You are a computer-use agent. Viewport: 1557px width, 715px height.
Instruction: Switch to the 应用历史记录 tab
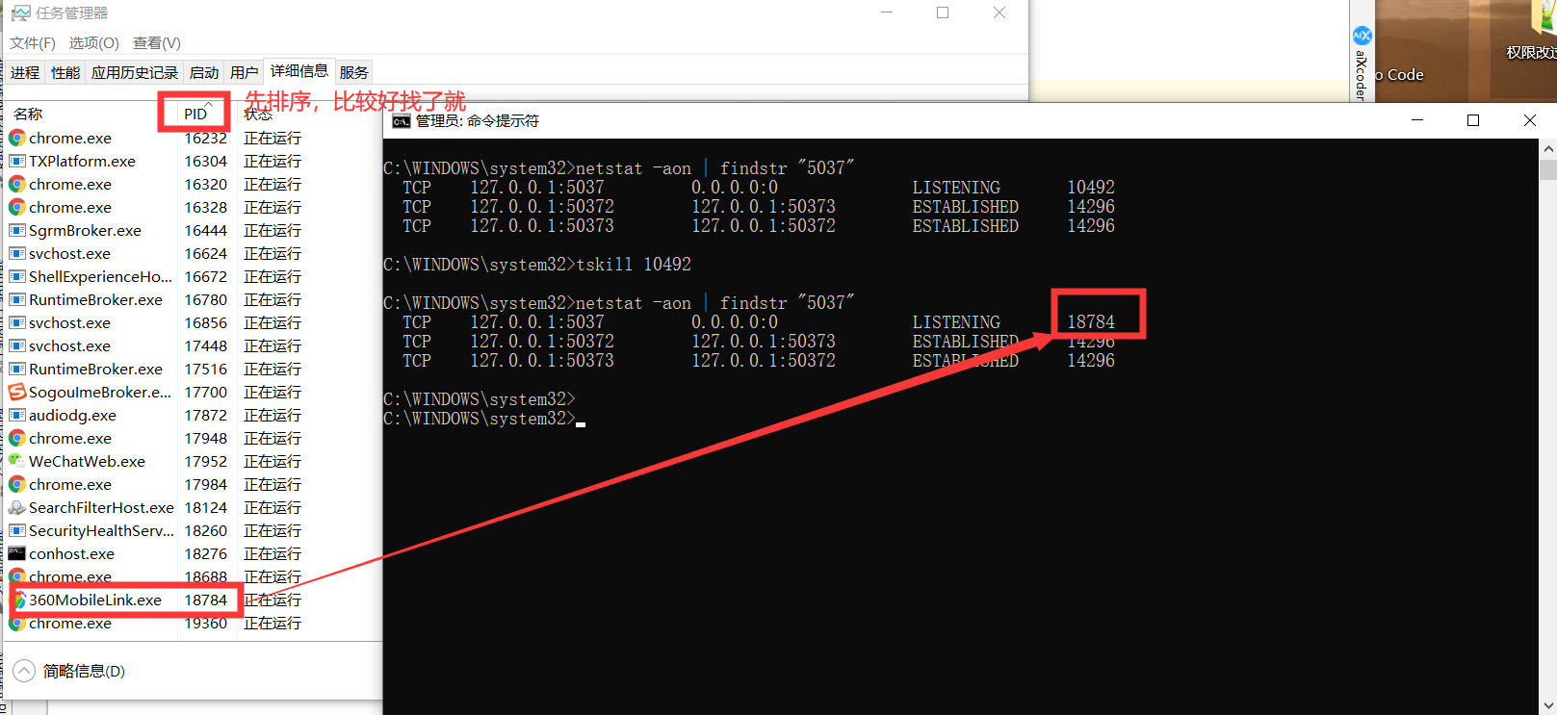pos(135,72)
